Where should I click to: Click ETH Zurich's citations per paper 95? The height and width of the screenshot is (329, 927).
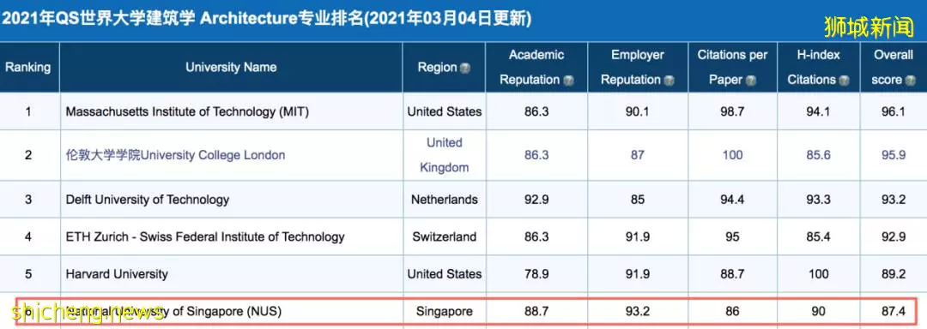pos(732,237)
